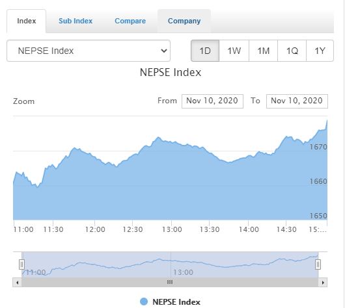
Task: Open the NEPSE Index dropdown
Action: point(89,51)
